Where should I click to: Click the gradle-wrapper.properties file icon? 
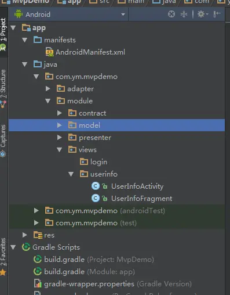[38, 284]
